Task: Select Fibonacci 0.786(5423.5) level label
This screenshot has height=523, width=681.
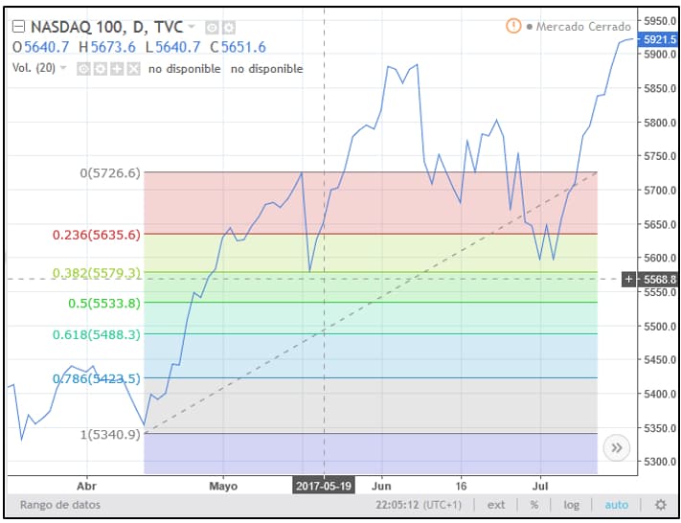Action: point(97,378)
